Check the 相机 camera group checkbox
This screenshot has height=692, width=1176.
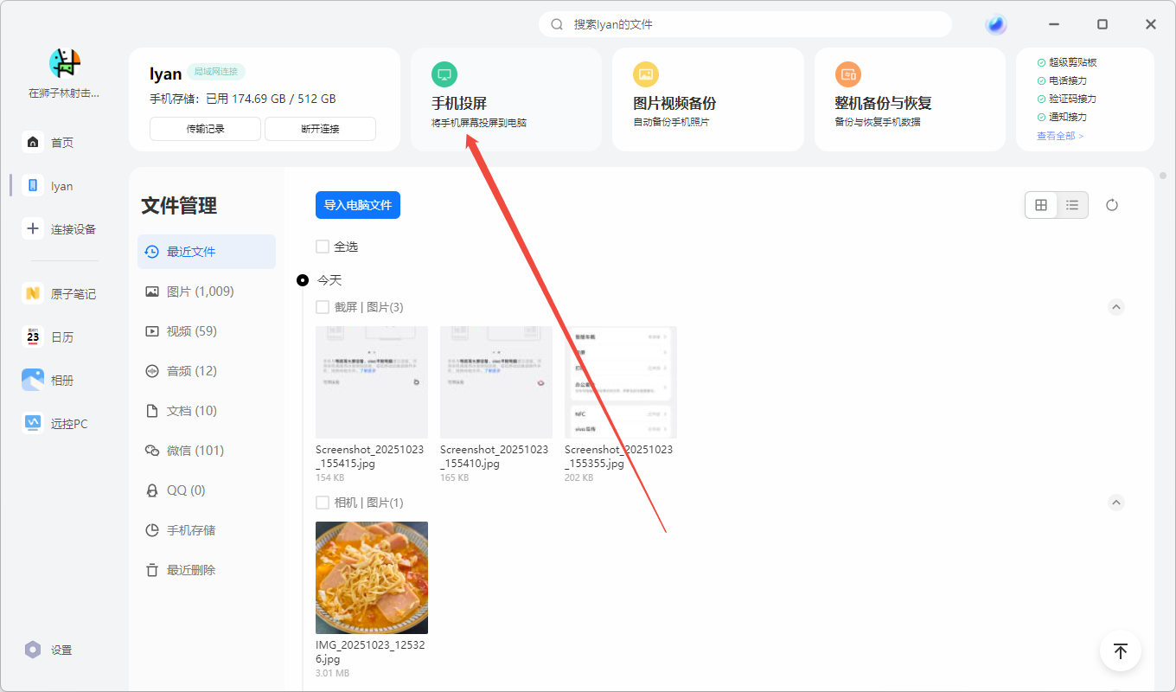pos(323,503)
